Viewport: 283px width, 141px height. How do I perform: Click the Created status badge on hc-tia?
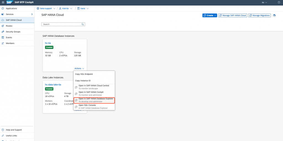(49, 47)
